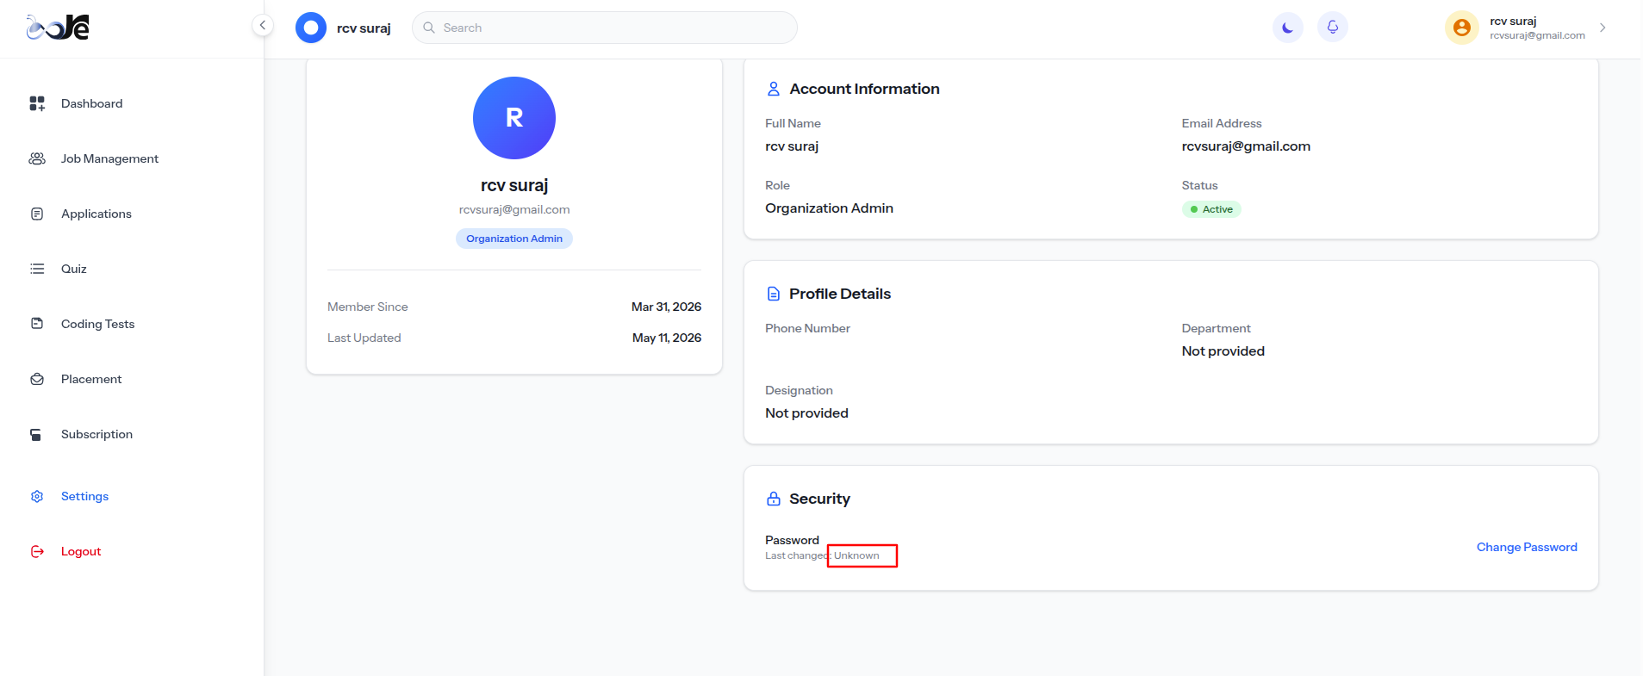Click the 'Member Since' label
The image size is (1643, 676).
pos(368,307)
